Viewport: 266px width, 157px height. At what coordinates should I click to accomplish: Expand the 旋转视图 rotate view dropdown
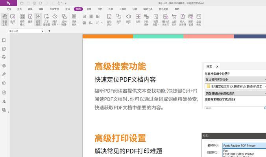pyautogui.click(x=67, y=24)
